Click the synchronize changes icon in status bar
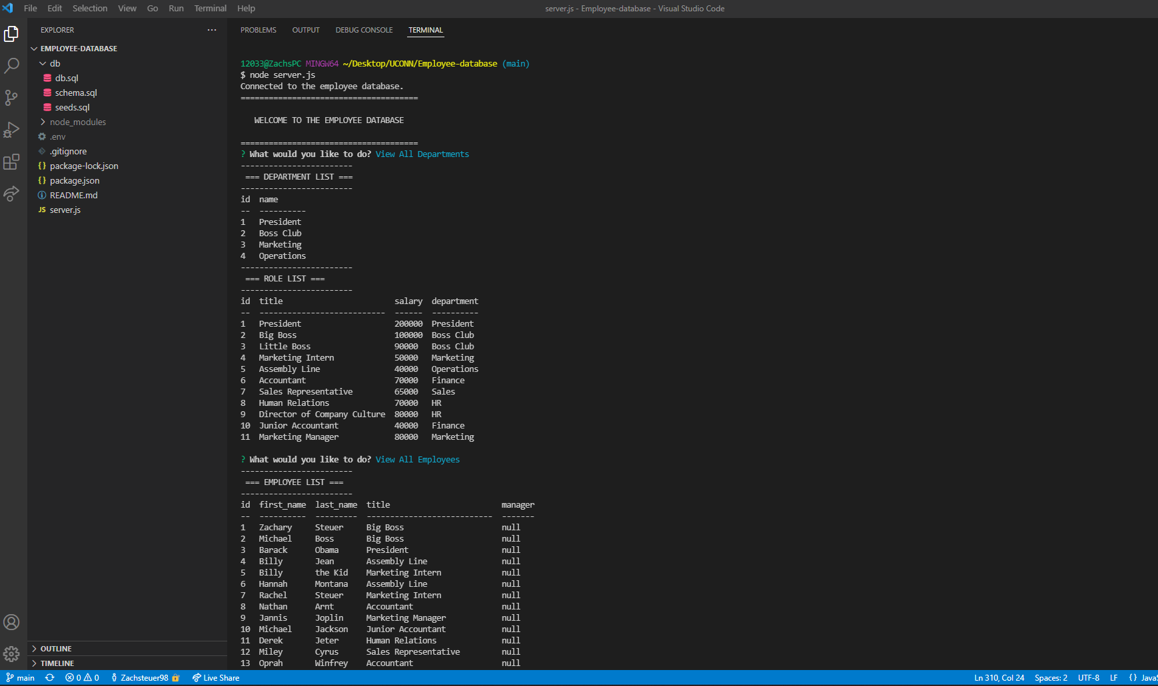Image resolution: width=1158 pixels, height=686 pixels. (x=50, y=678)
